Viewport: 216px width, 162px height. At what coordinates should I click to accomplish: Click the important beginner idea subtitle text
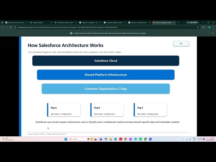click(x=75, y=52)
